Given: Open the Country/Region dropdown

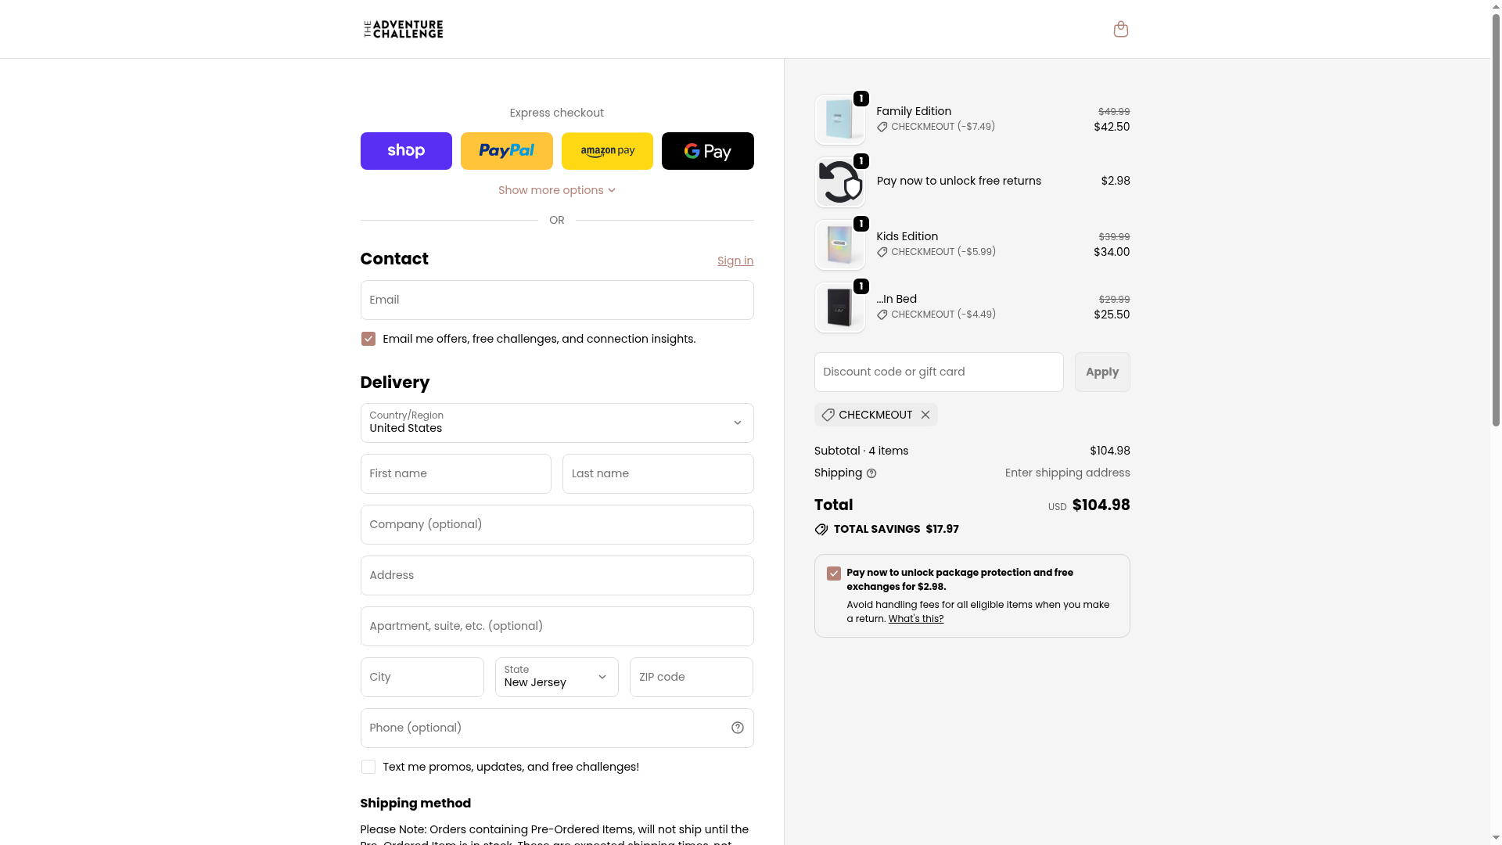Looking at the screenshot, I should pyautogui.click(x=556, y=422).
